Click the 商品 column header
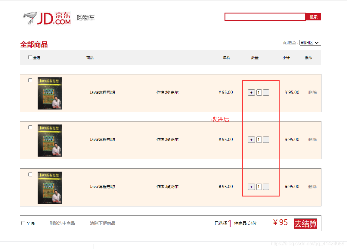 pos(90,58)
